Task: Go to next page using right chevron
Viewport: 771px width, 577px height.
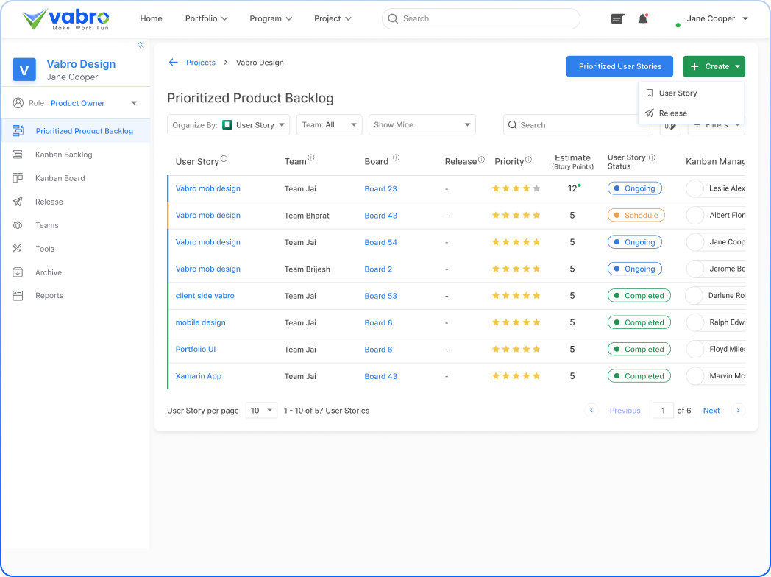Action: coord(739,411)
